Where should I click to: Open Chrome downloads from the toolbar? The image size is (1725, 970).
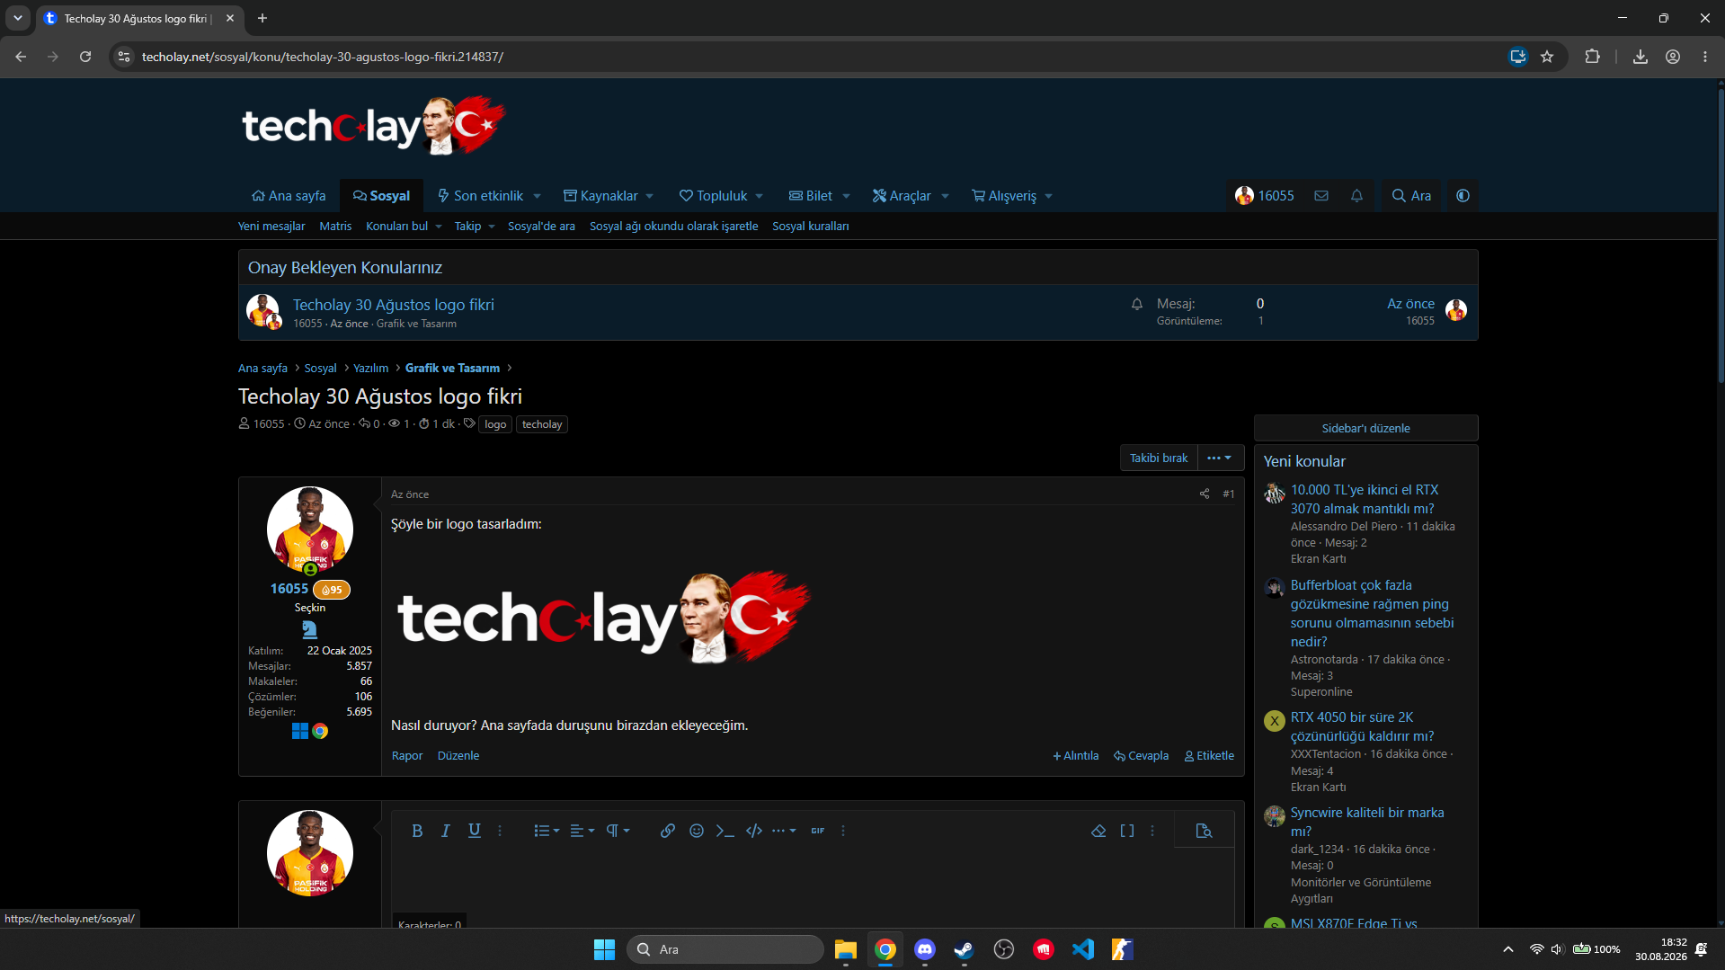(x=1641, y=57)
